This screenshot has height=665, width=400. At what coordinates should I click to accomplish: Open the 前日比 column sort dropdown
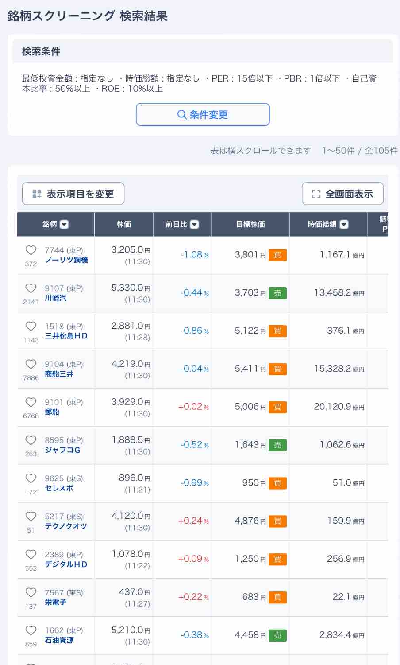click(194, 225)
